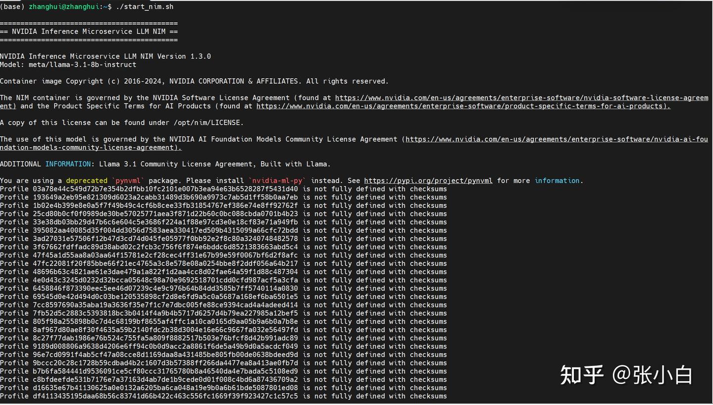Select profile hash starting with 7fb52d5c
713x405 pixels.
click(165, 313)
